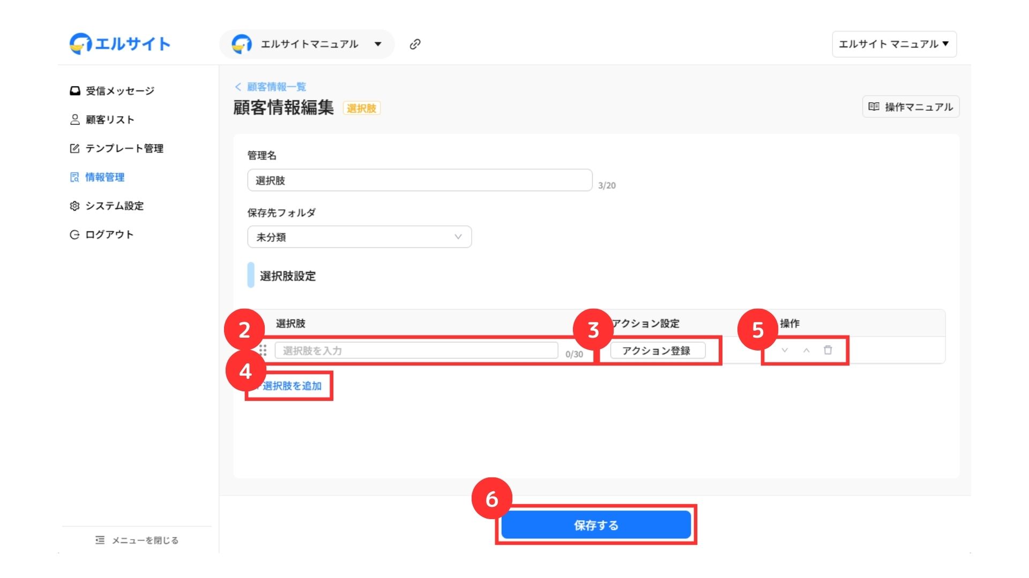Go back via 顧客情報一覧 link
The image size is (1029, 578).
coord(275,87)
